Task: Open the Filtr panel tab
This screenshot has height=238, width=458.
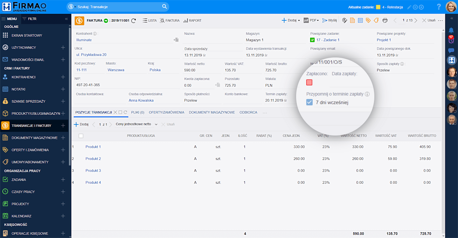Action: [x=29, y=19]
